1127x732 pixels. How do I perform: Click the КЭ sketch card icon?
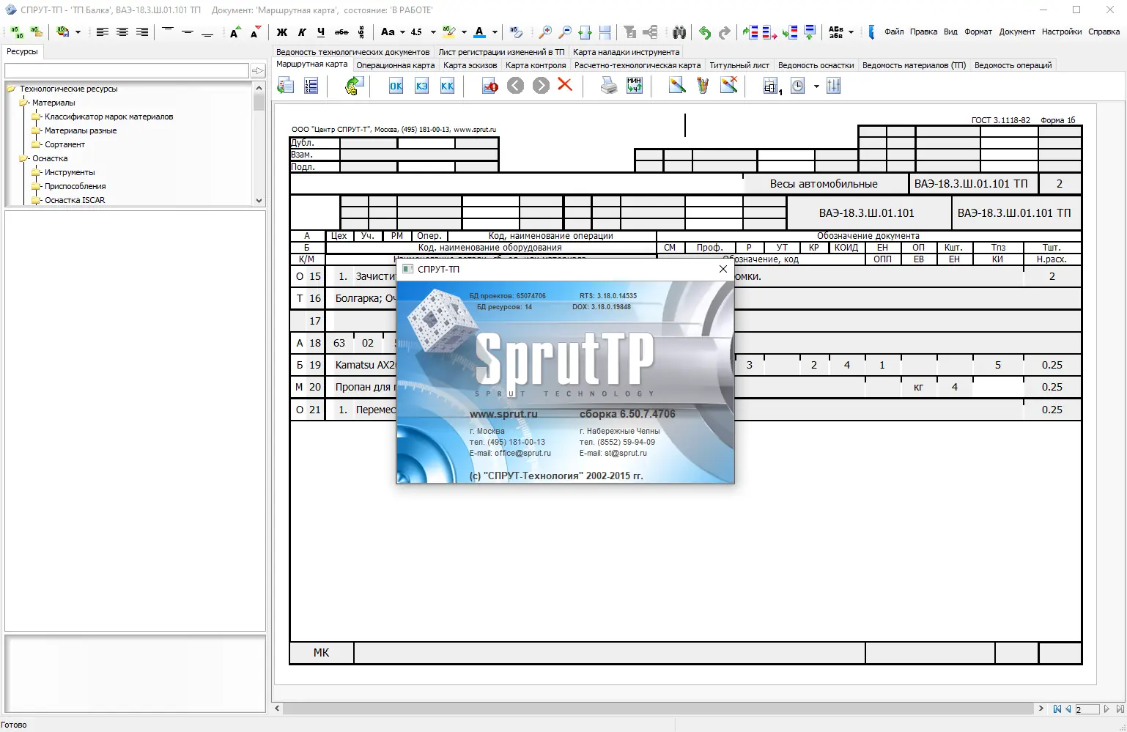click(x=421, y=86)
